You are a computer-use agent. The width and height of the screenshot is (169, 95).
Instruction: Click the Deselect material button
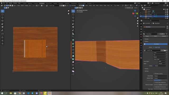tap(164, 36)
